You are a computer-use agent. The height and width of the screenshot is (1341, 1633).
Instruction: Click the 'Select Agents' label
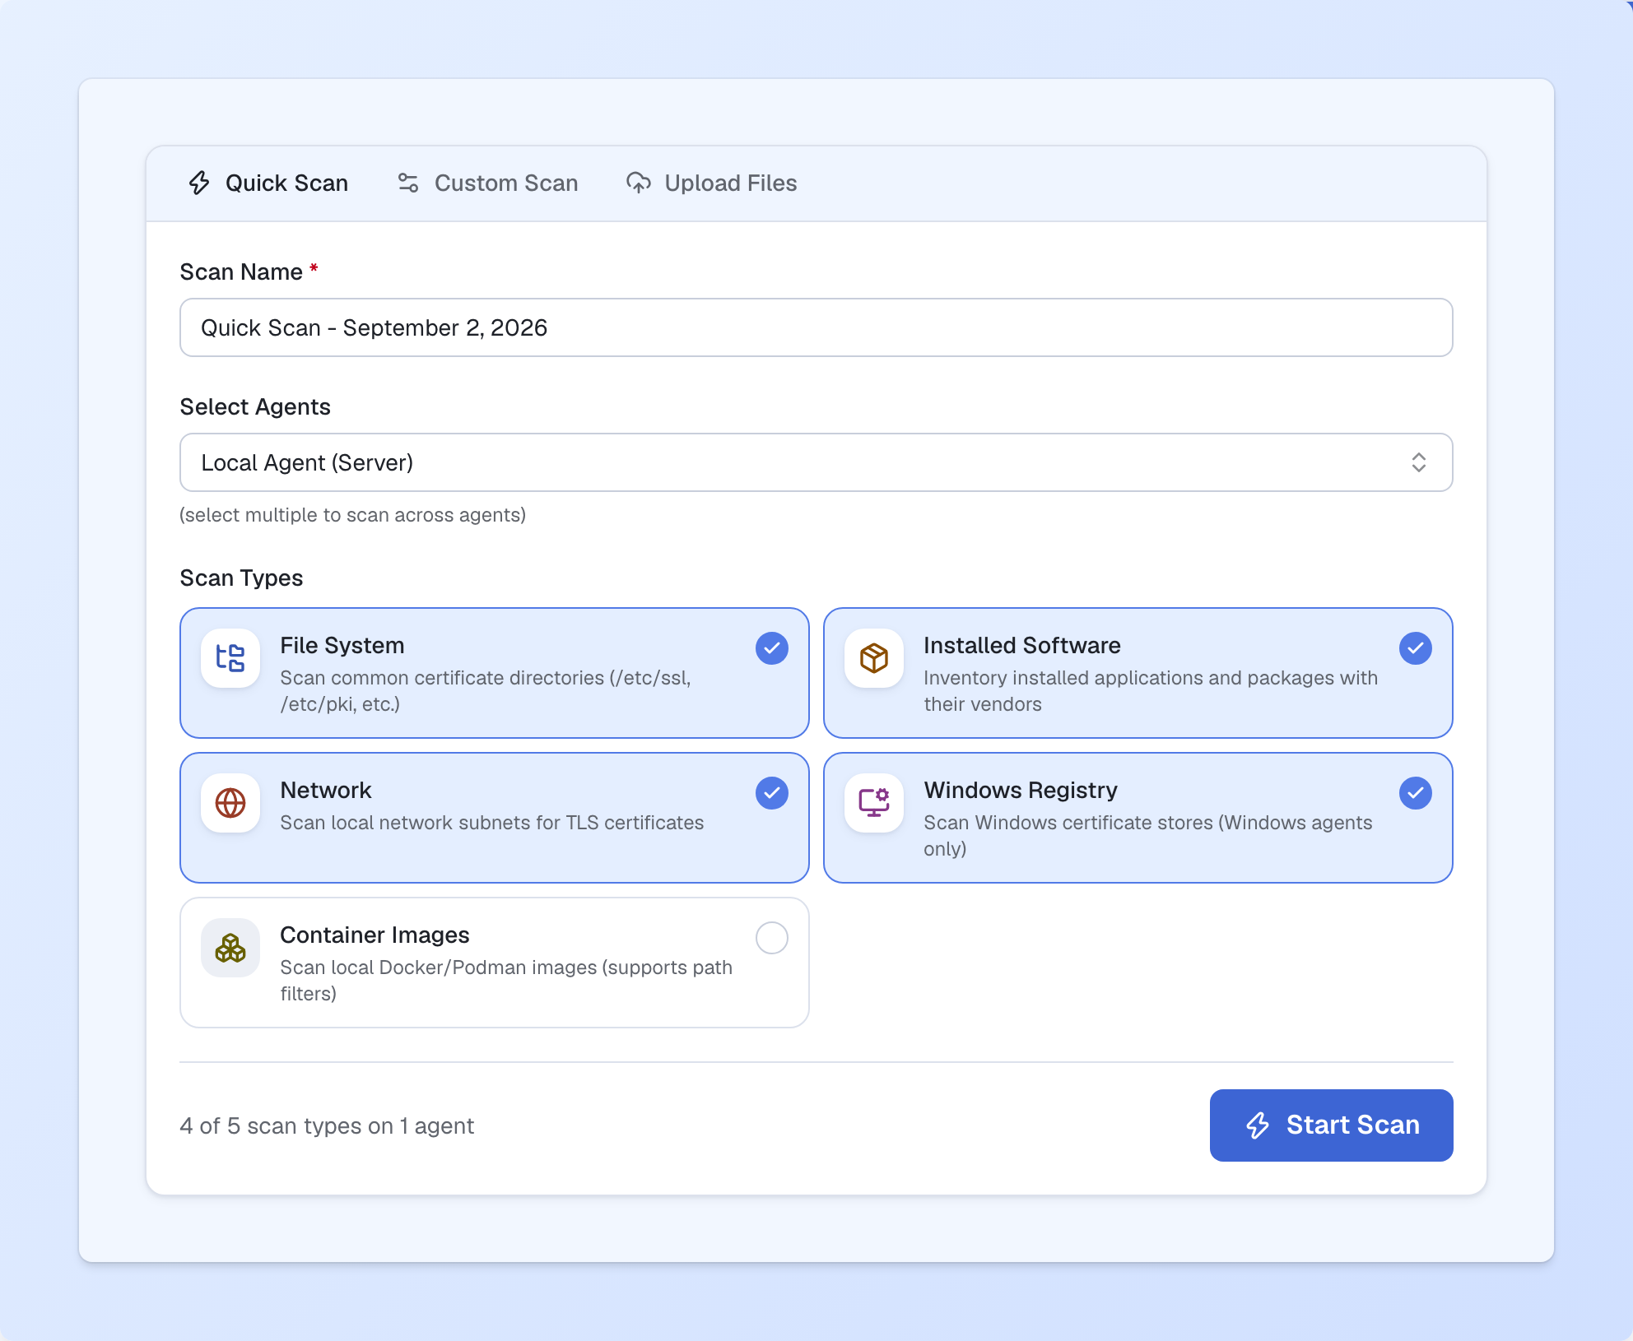(255, 406)
